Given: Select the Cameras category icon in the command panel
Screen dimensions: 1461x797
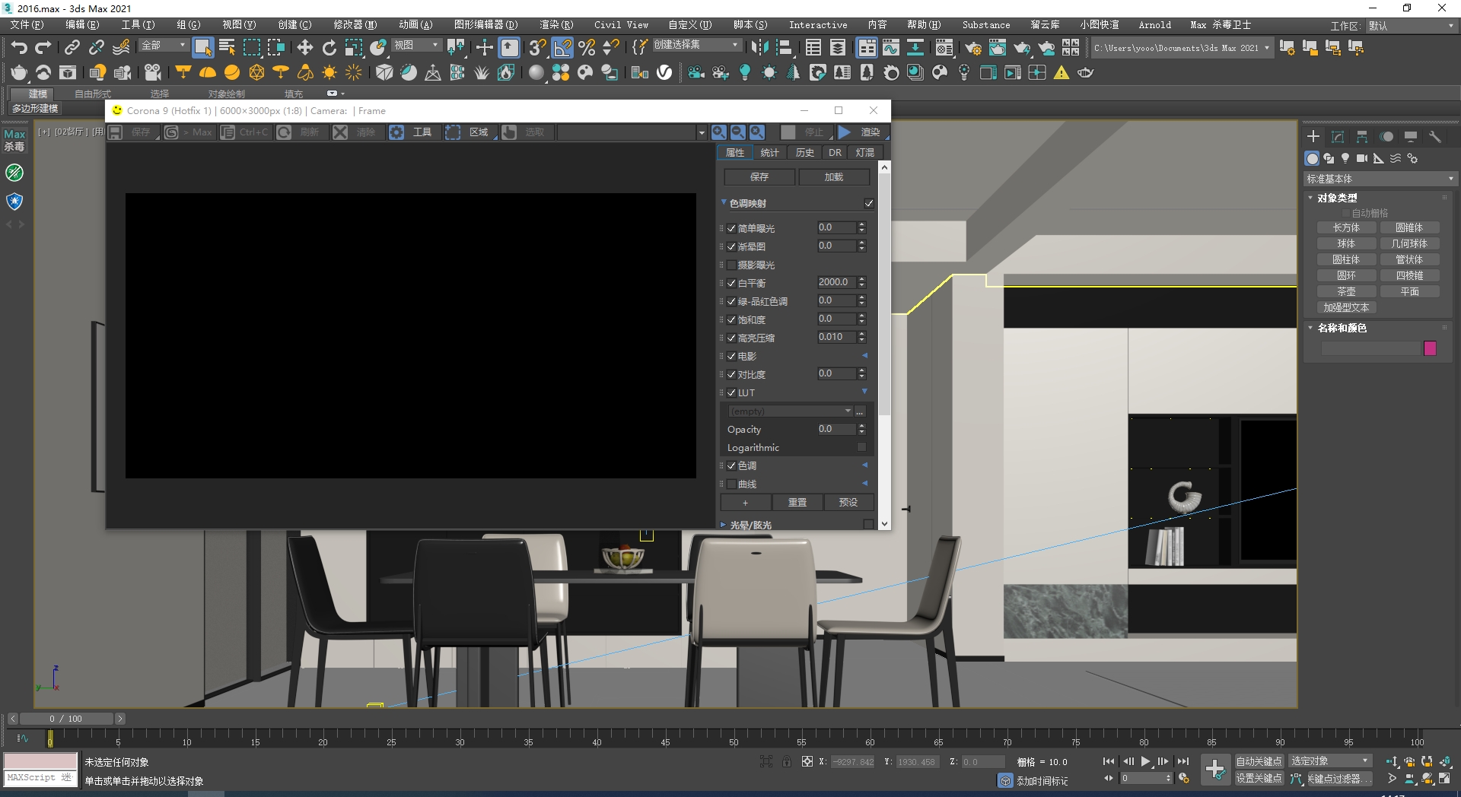Looking at the screenshot, I should (1362, 158).
